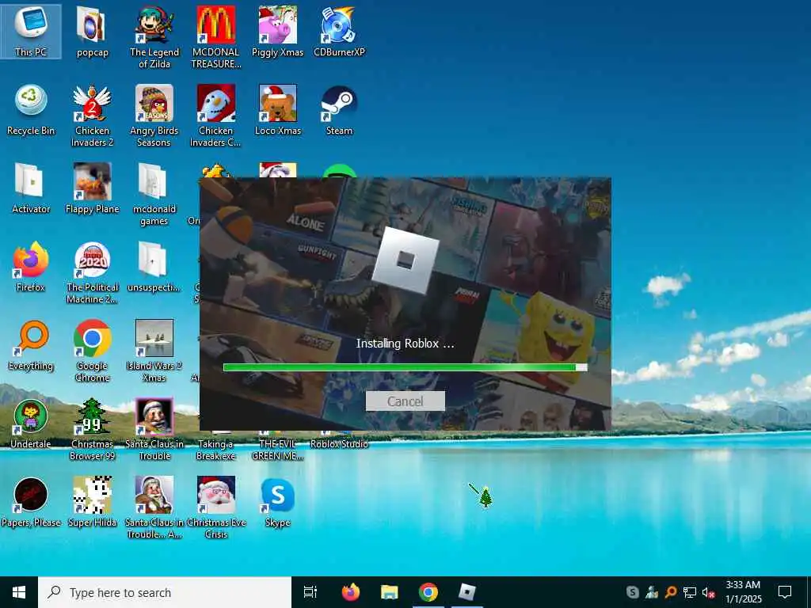Open The Political Machine 2020 shortcut
Viewport: 811px width, 608px height.
click(92, 273)
